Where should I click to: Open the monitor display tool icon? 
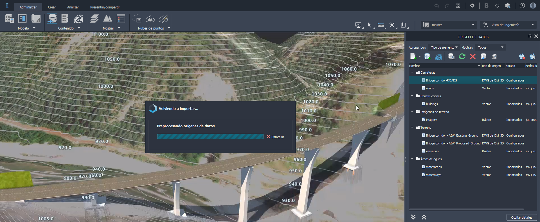[x=358, y=25]
